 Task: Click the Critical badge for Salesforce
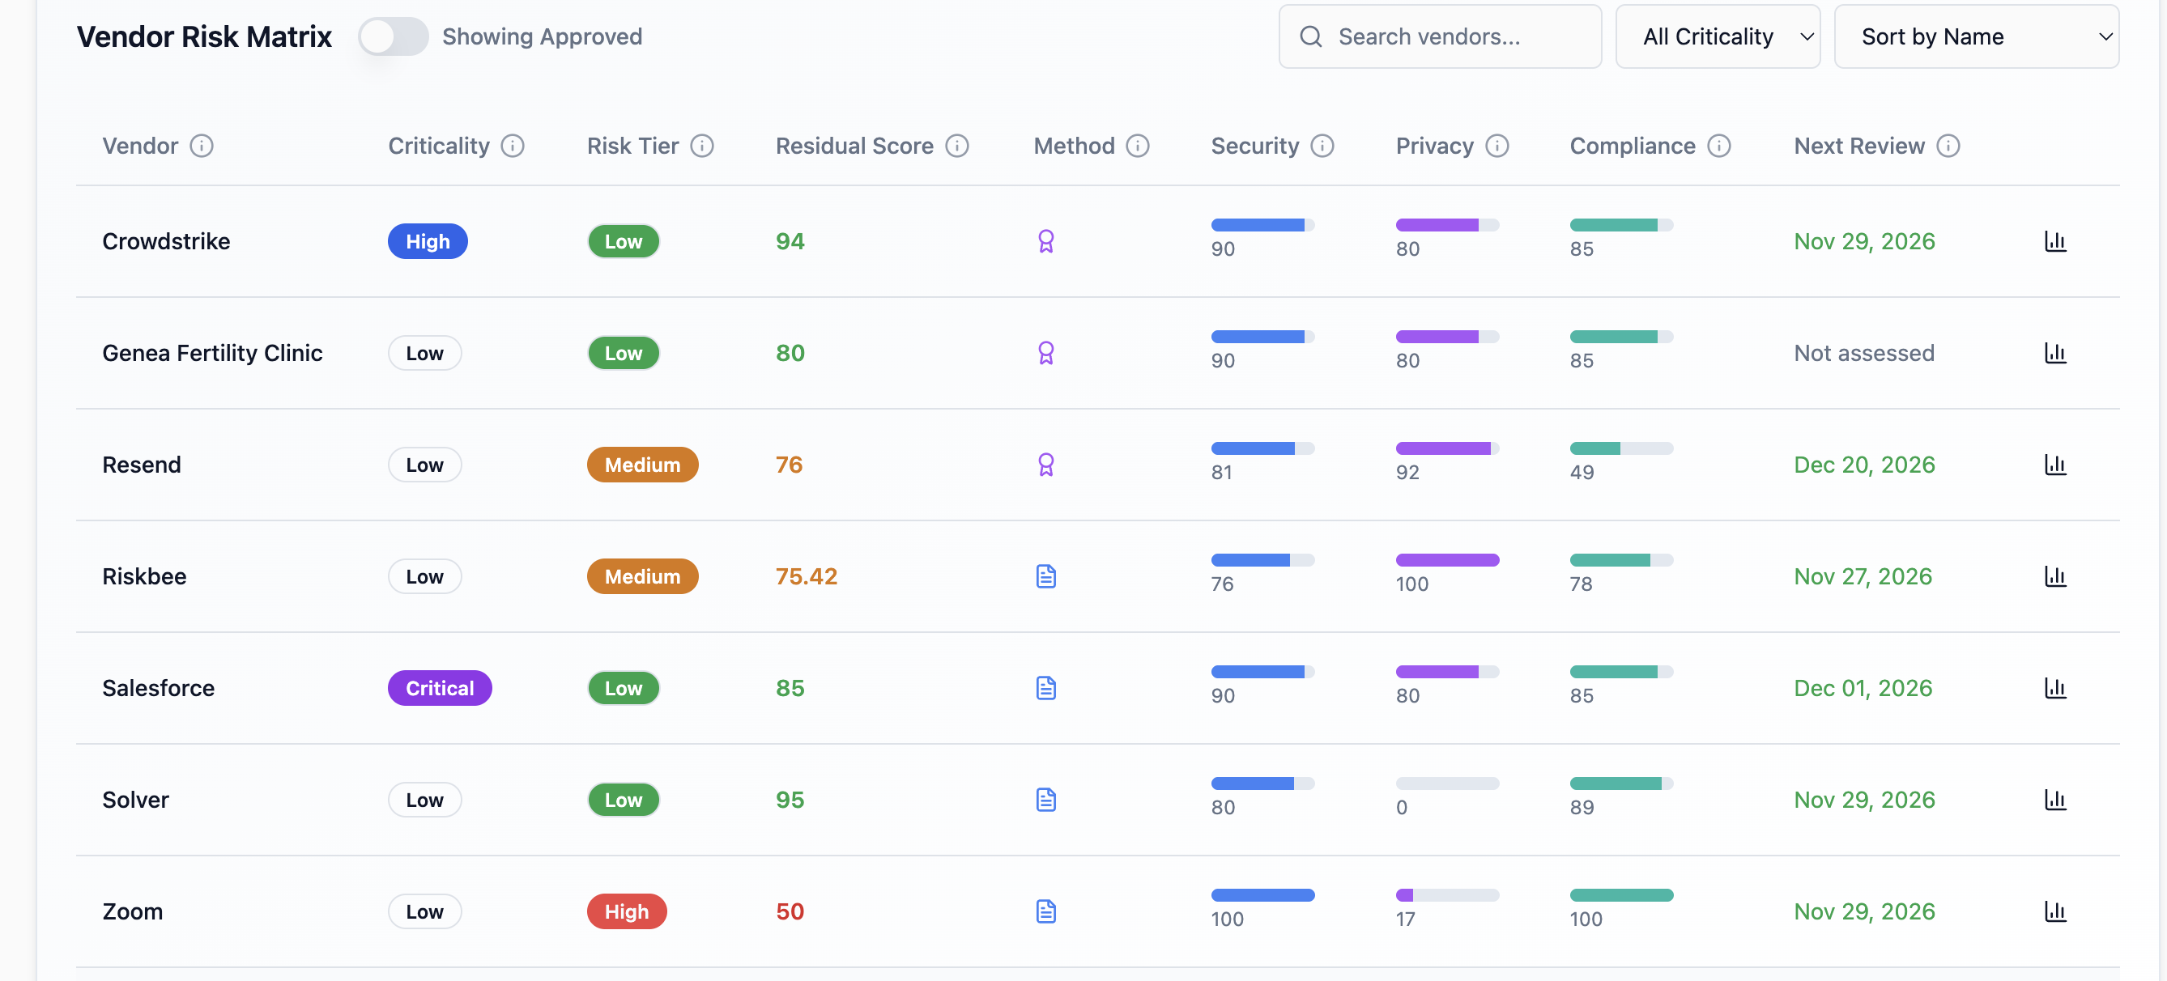point(439,689)
